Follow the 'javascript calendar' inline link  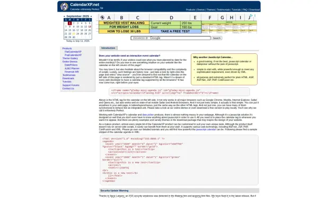[206, 129]
